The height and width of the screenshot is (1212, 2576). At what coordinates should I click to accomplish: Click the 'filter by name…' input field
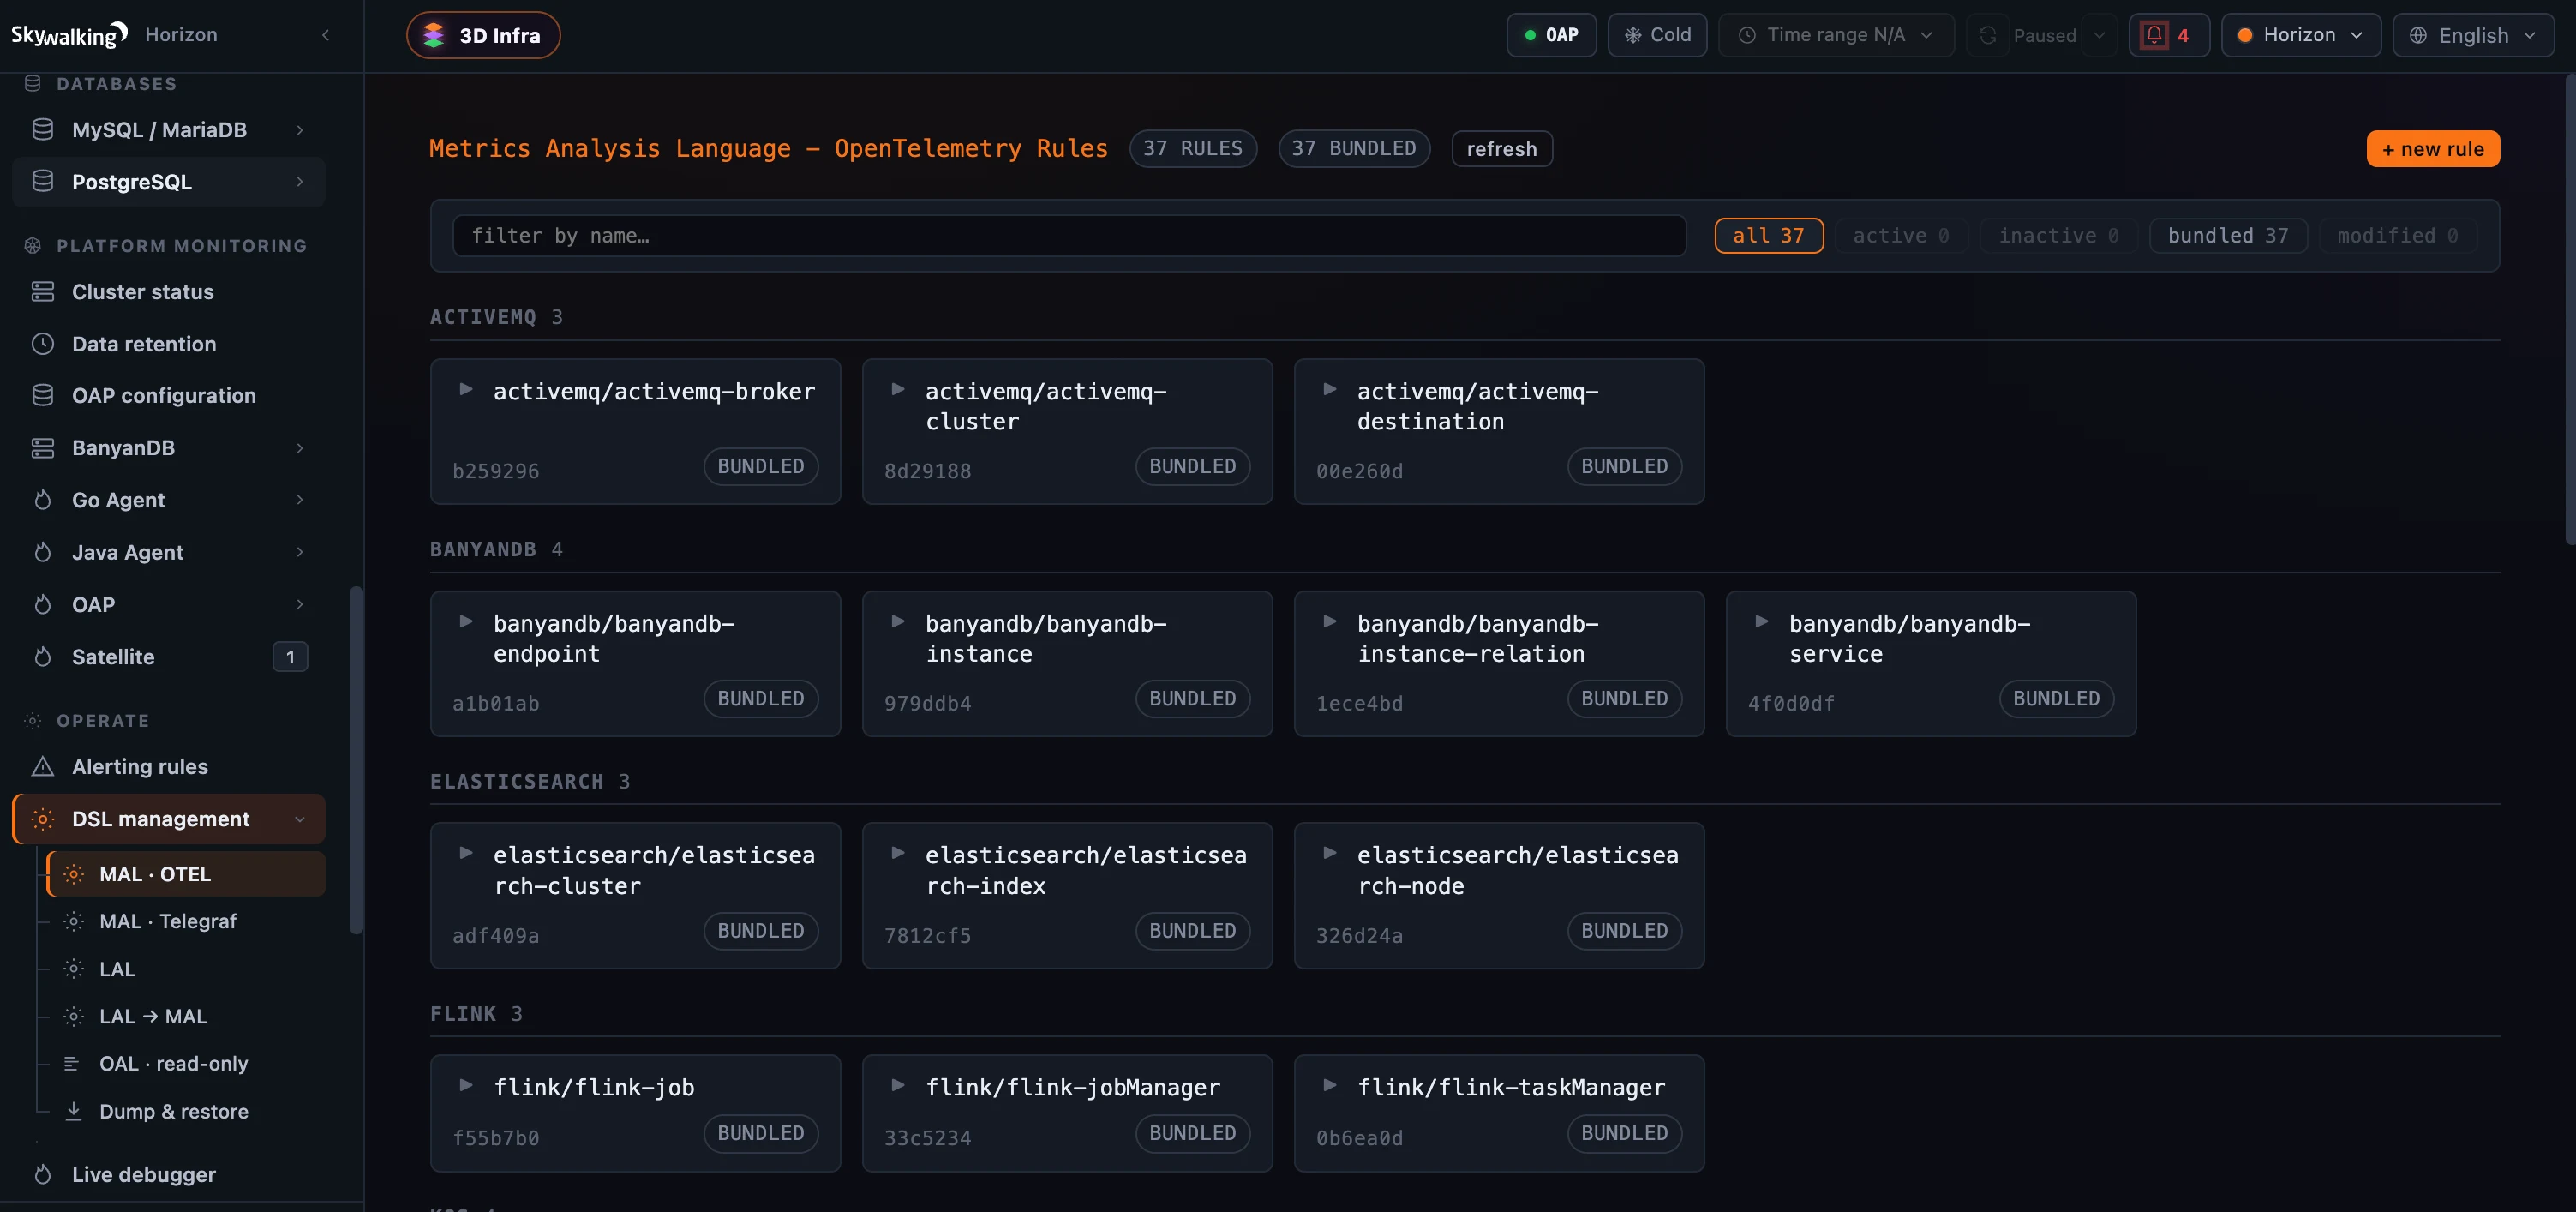click(1069, 235)
